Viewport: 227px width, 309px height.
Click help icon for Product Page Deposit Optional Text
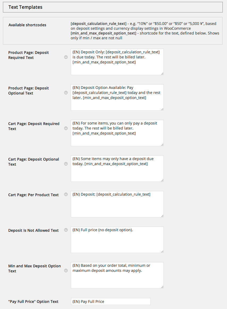(66, 93)
